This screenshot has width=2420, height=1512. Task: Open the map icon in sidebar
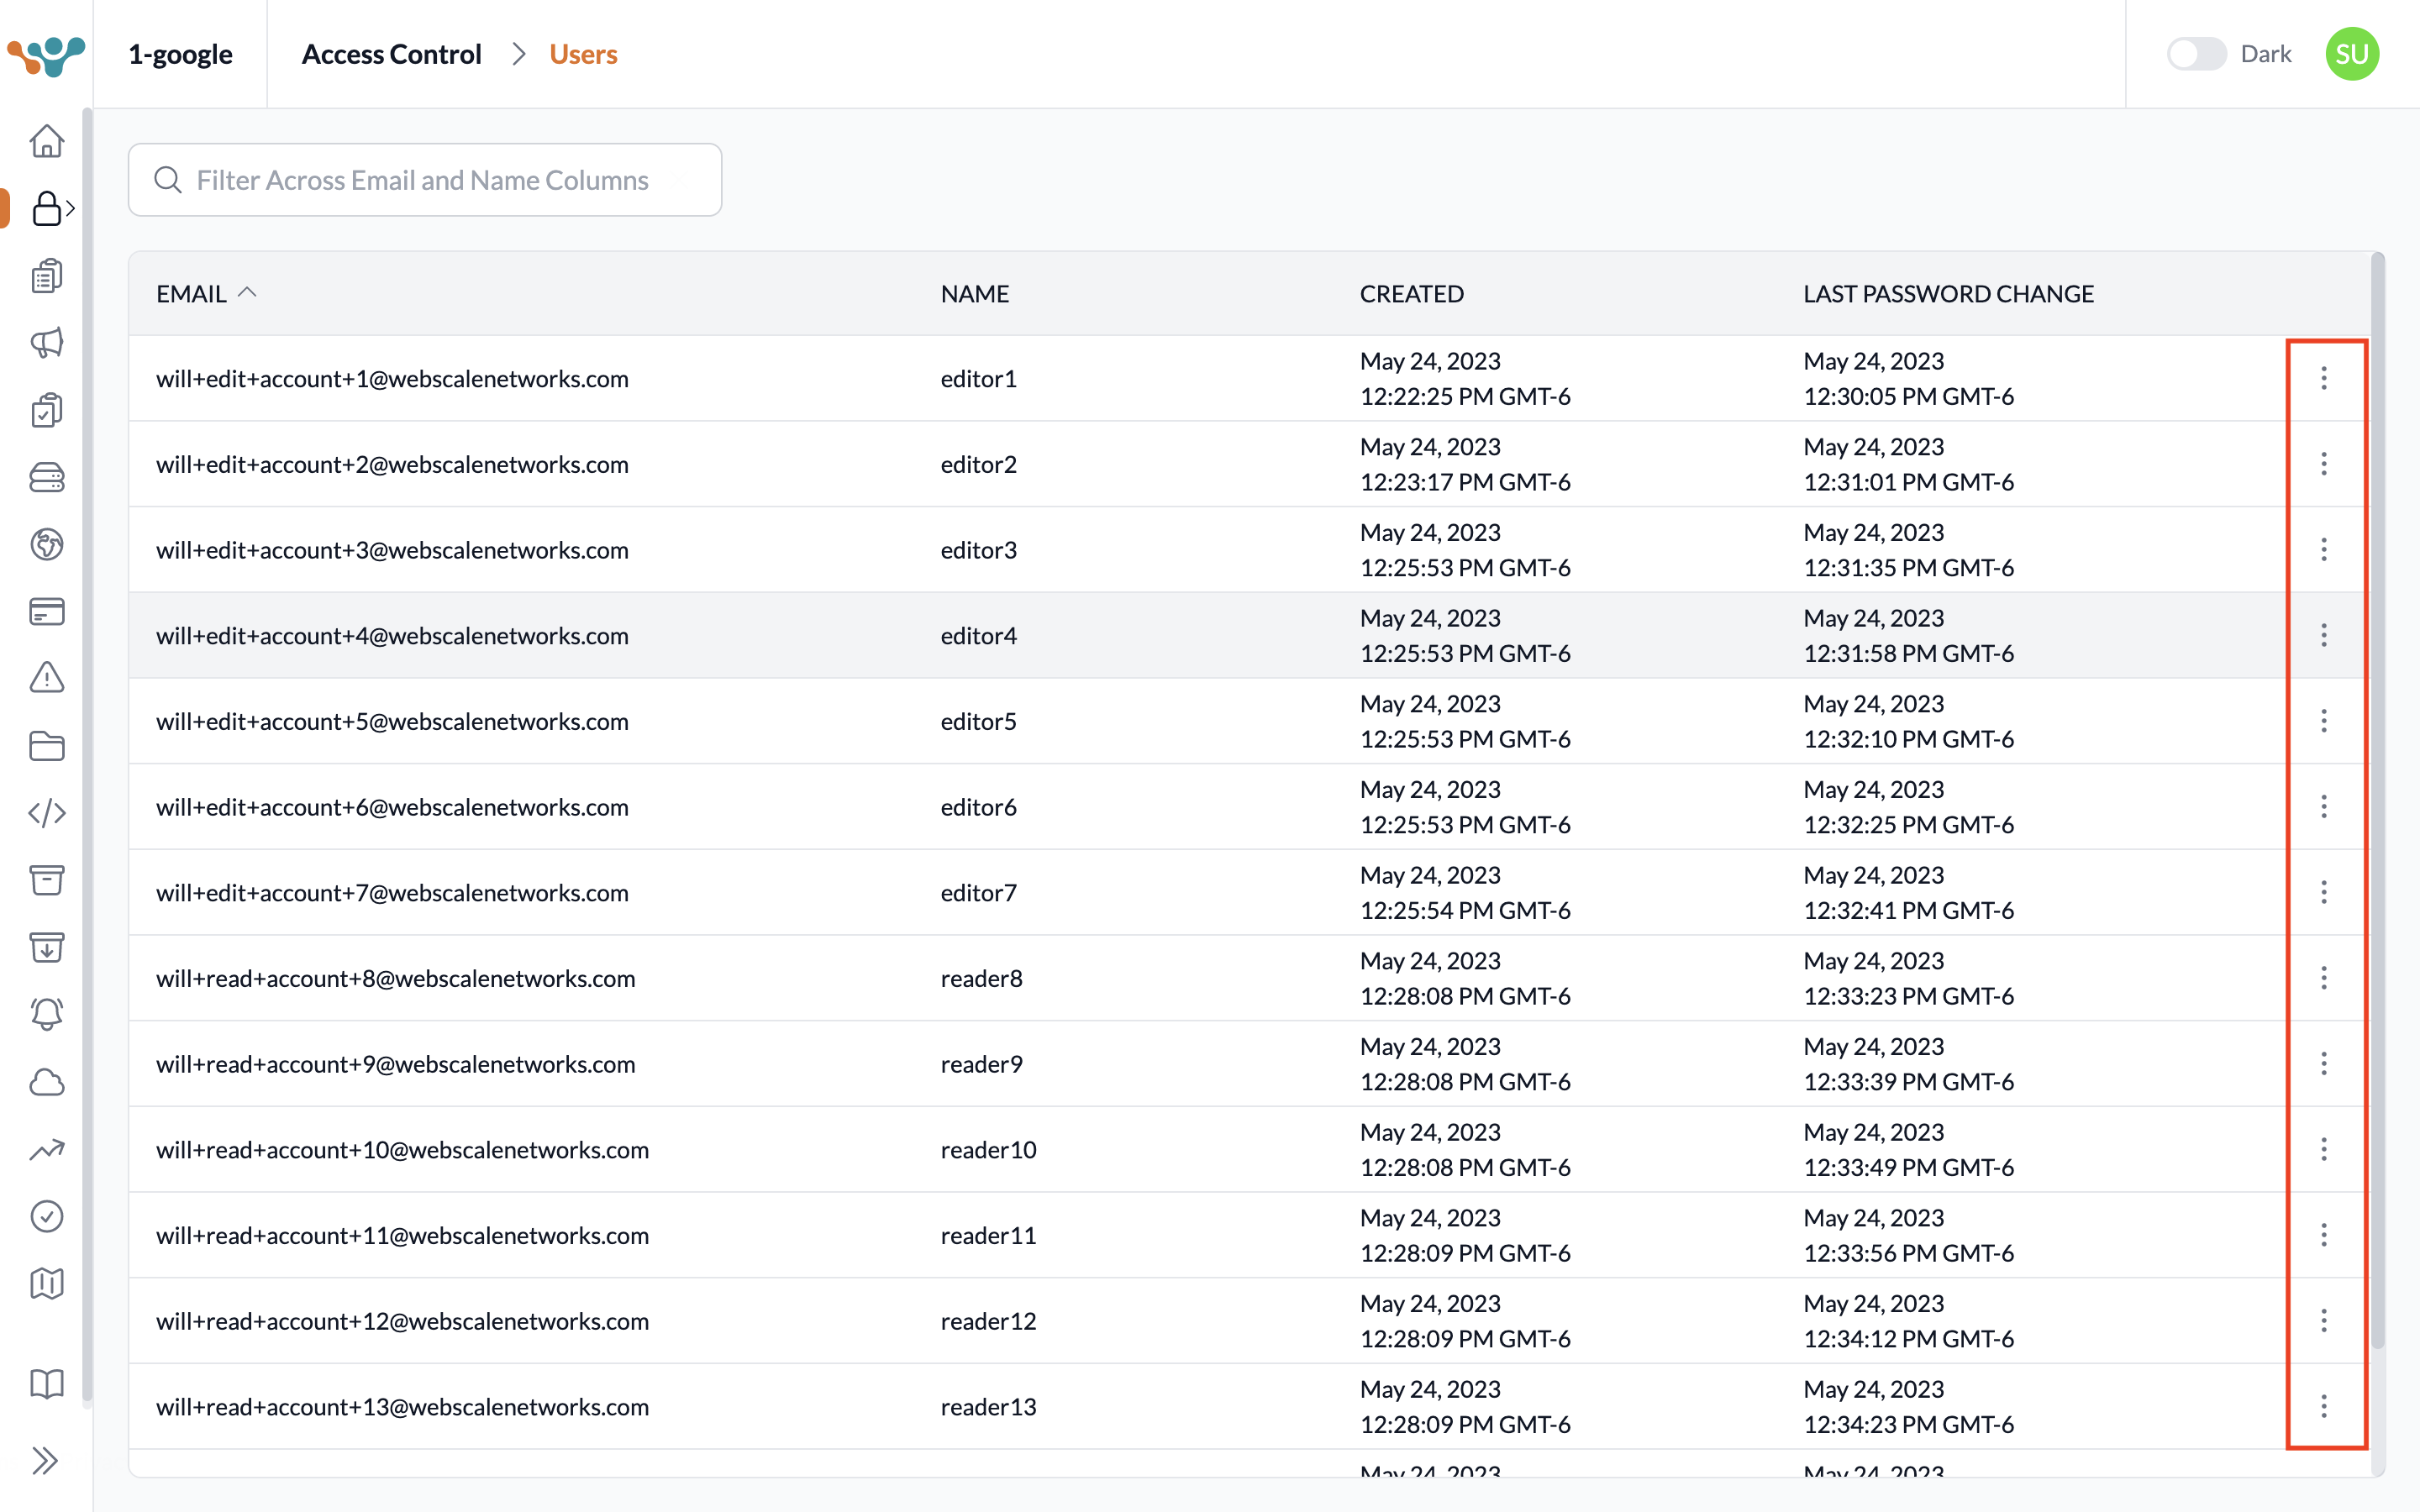pyautogui.click(x=47, y=1283)
